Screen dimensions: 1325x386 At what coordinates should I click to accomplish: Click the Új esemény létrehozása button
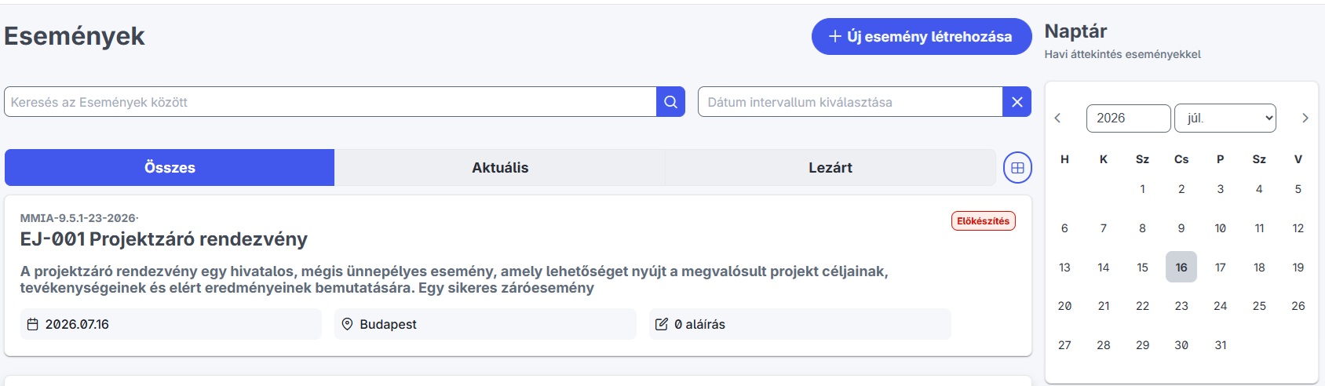922,37
